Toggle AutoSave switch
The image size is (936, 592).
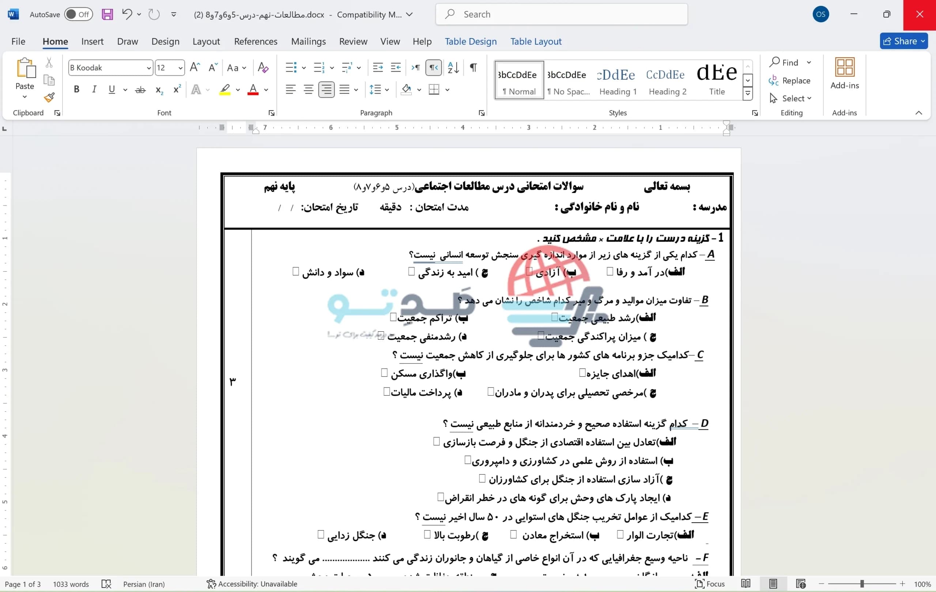tap(78, 14)
